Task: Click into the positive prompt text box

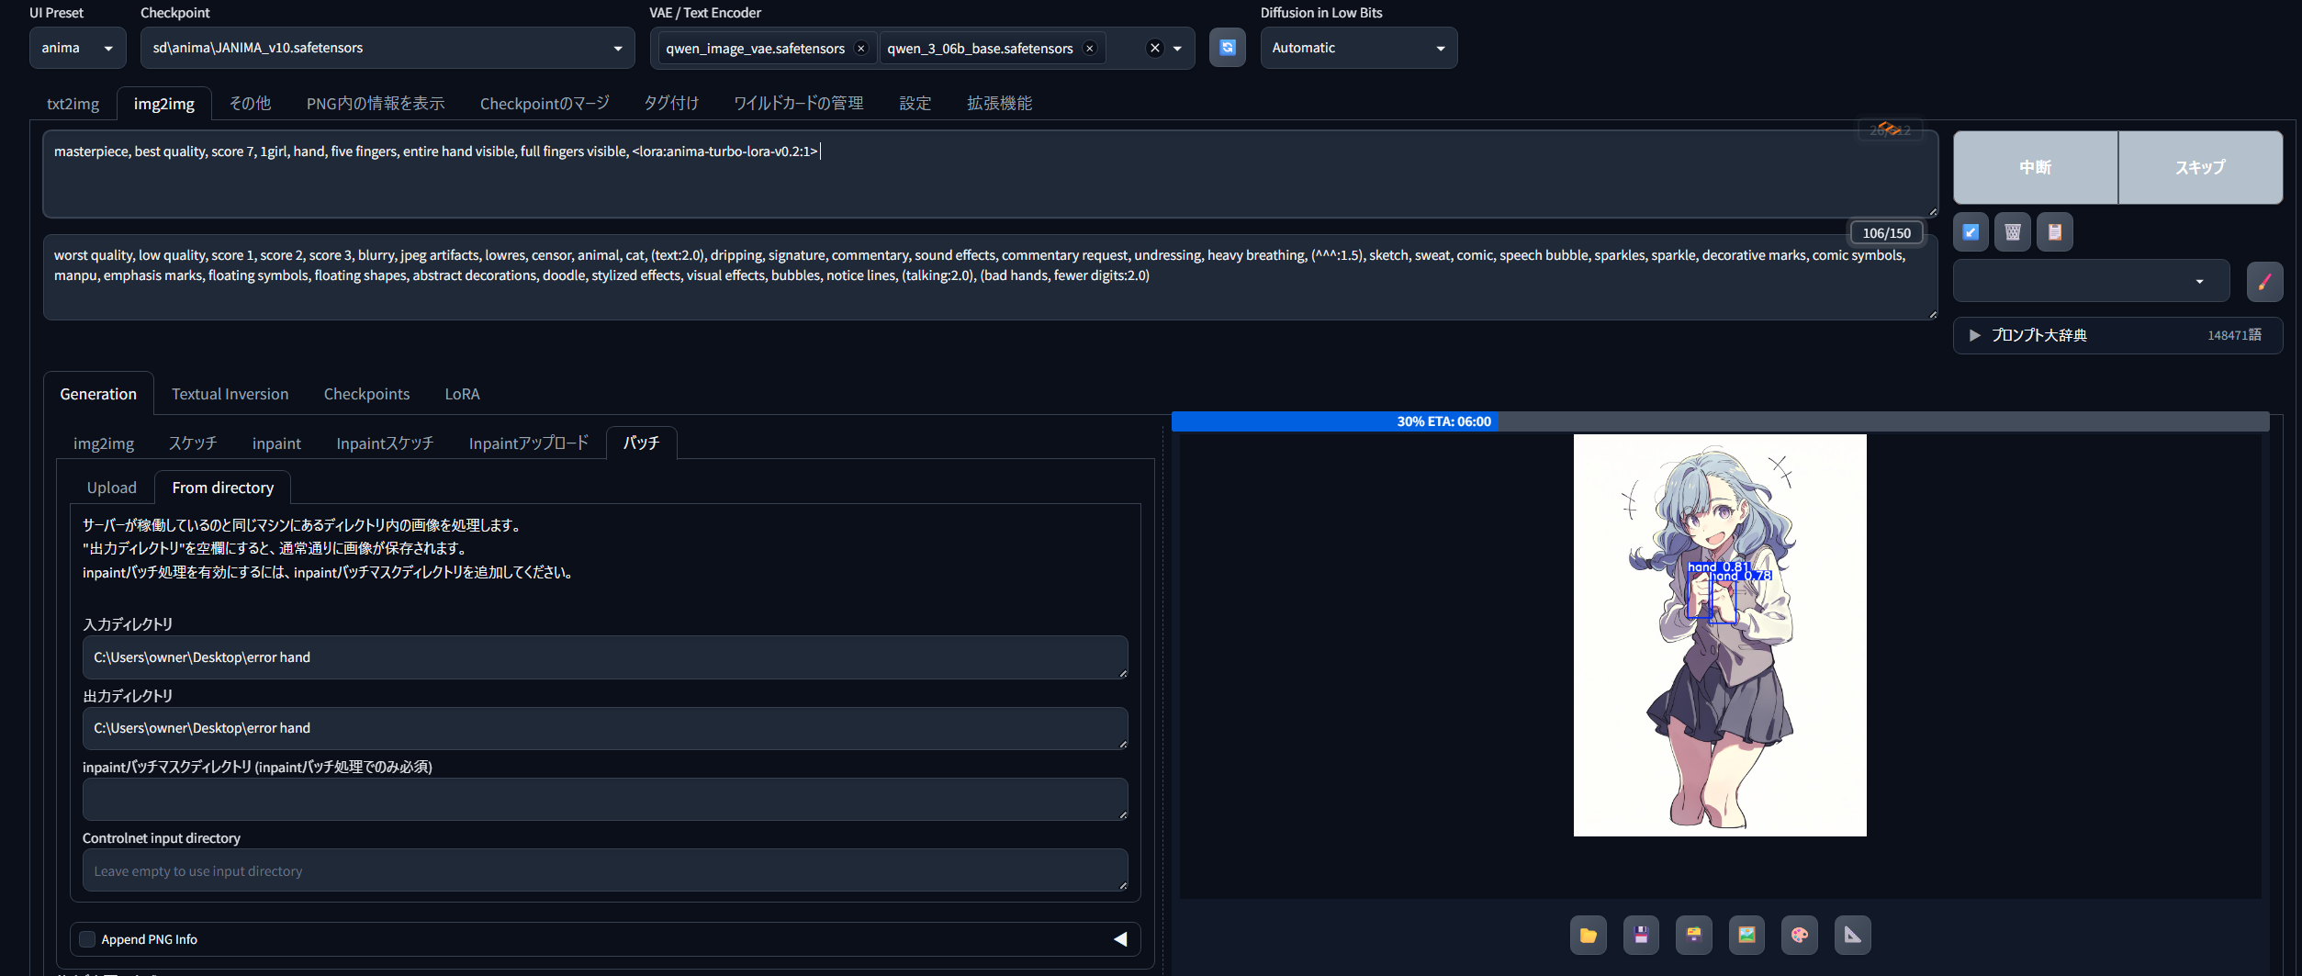Action: 990,174
